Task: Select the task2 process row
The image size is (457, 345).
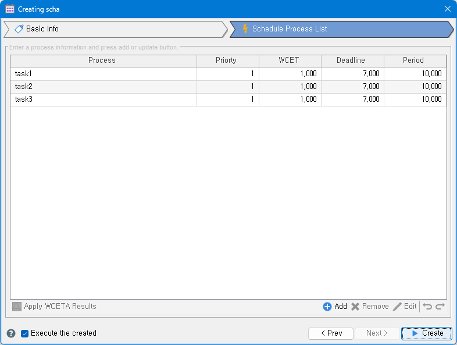Action: tap(102, 87)
